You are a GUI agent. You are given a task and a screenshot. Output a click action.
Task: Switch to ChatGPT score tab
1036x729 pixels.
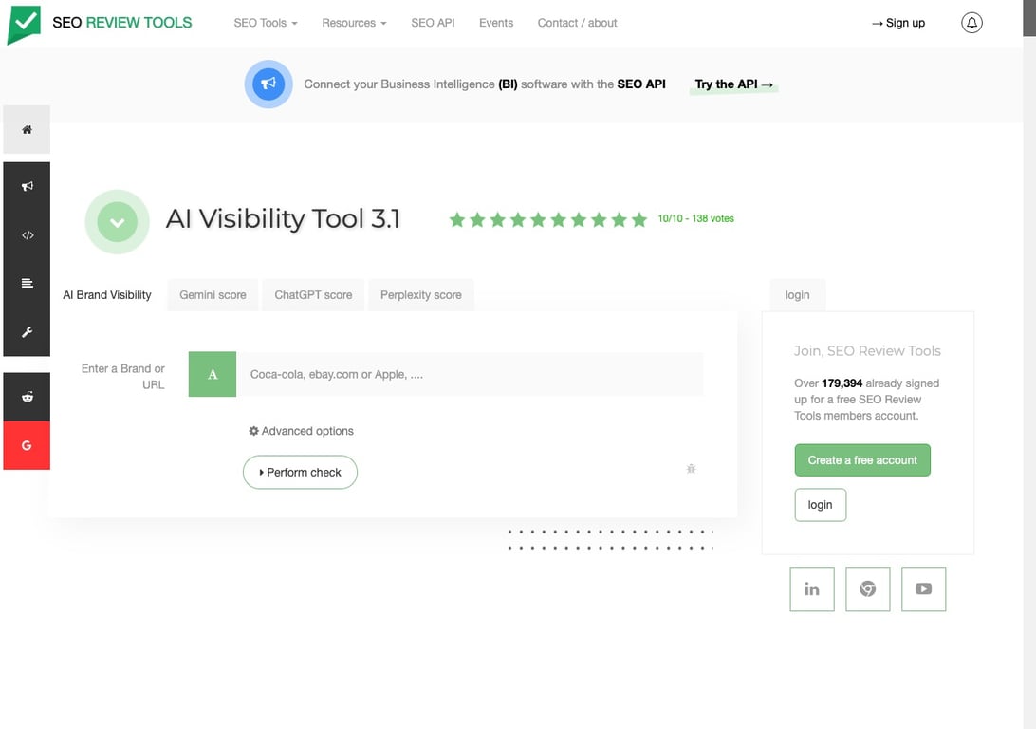pos(313,295)
